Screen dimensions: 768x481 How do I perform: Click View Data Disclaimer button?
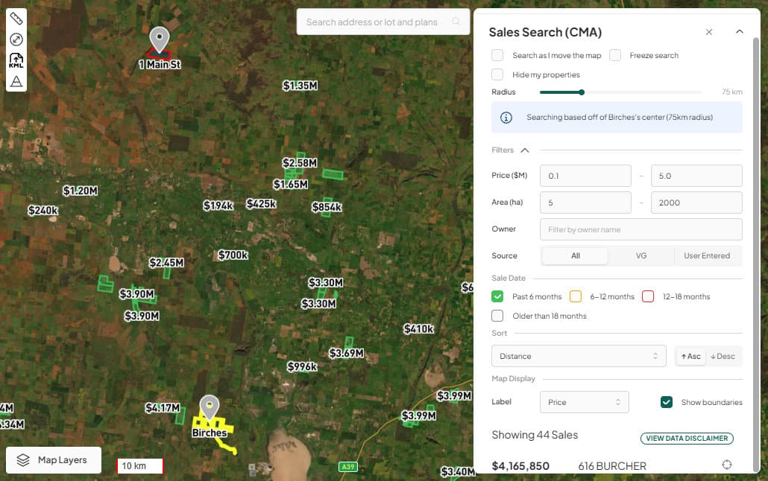687,439
